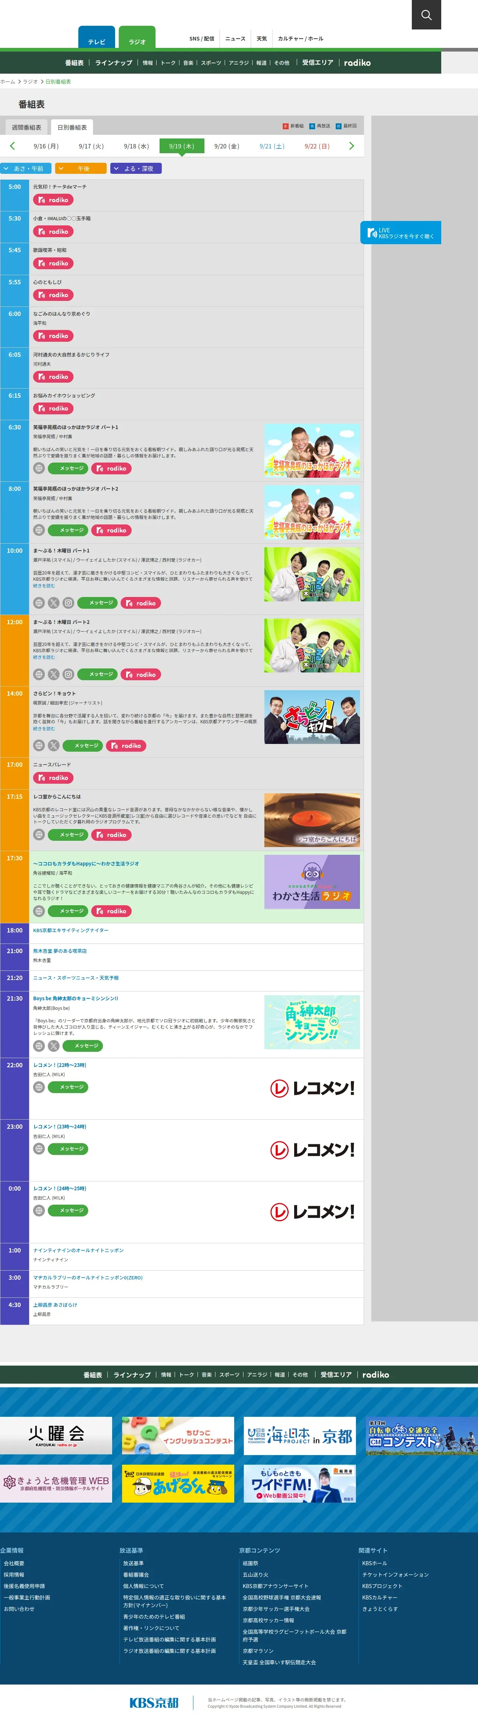The width and height of the screenshot is (478, 1721).
Task: Open radiko for なごみのはんなり京めぐり
Action: [x=53, y=336]
